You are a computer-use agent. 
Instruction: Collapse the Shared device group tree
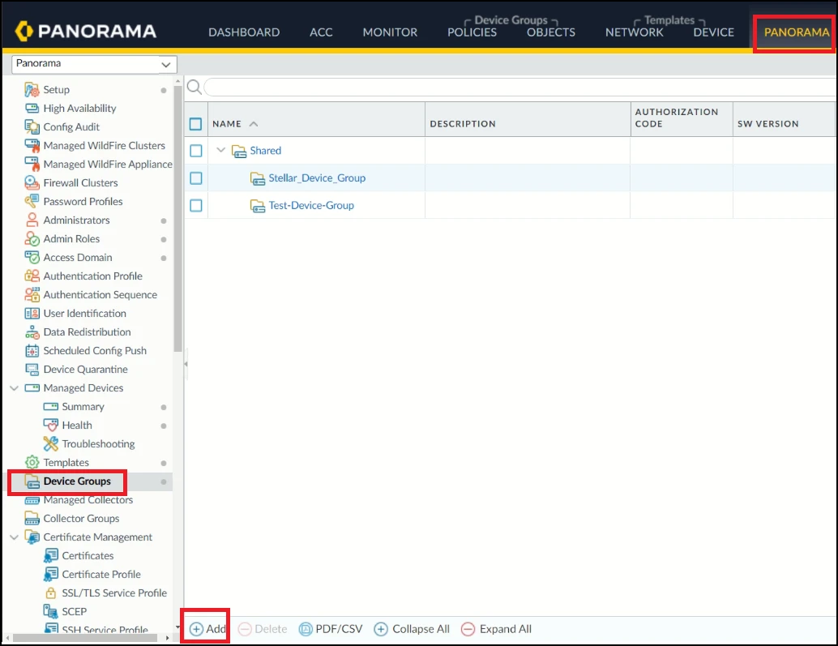220,151
